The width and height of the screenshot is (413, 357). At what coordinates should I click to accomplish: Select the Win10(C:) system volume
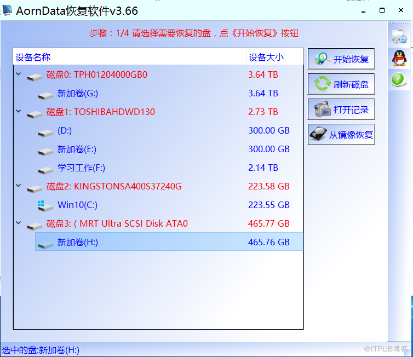77,205
